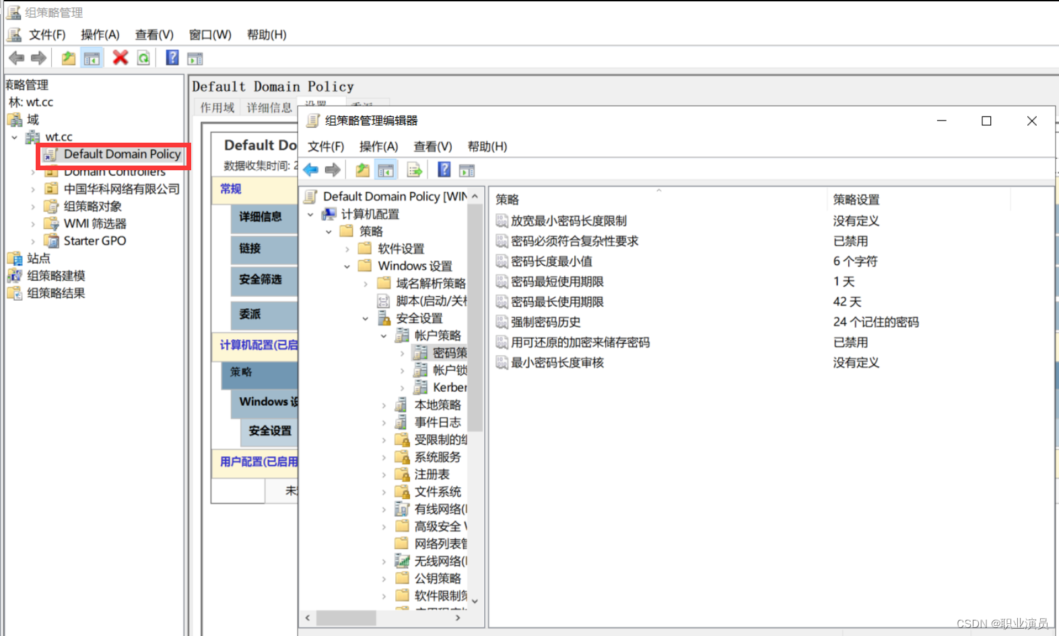The height and width of the screenshot is (636, 1059).
Task: Open 查看(V) menu in editor window
Action: point(433,146)
